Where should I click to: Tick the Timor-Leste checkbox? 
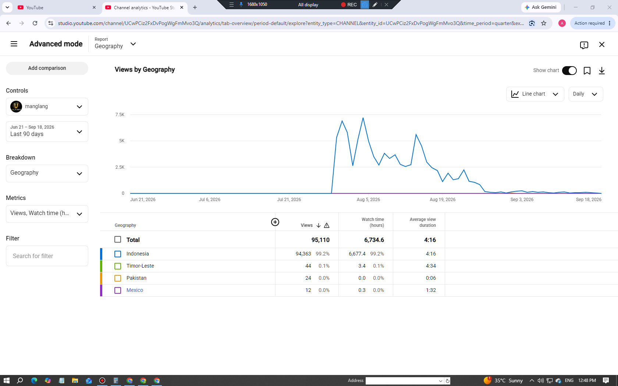(x=118, y=266)
